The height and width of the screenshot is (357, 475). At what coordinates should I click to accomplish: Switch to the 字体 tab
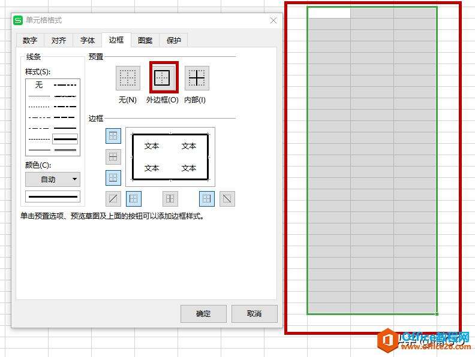click(88, 40)
